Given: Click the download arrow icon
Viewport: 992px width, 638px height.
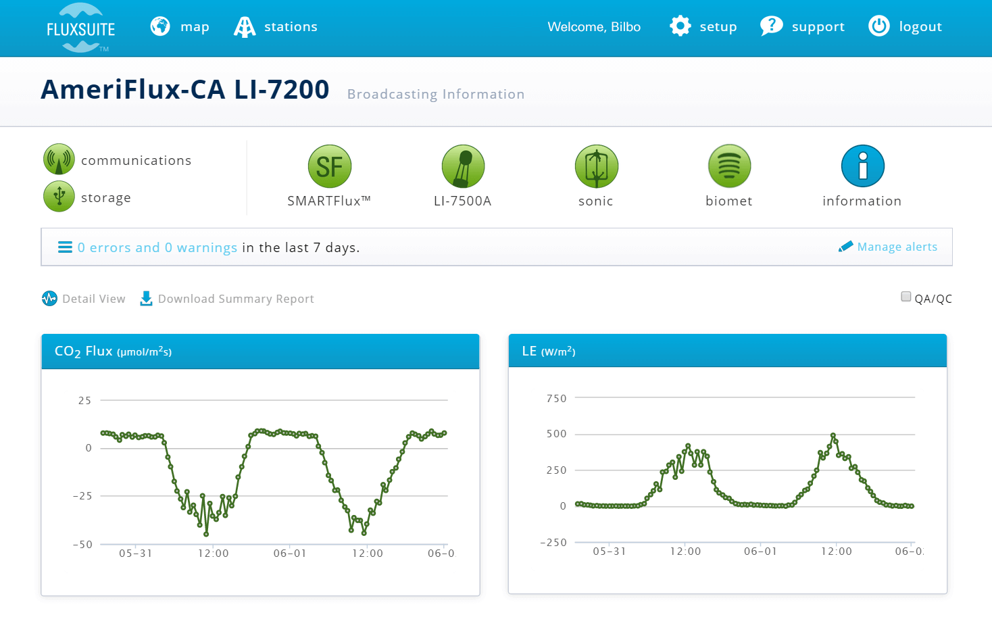Looking at the screenshot, I should 146,298.
